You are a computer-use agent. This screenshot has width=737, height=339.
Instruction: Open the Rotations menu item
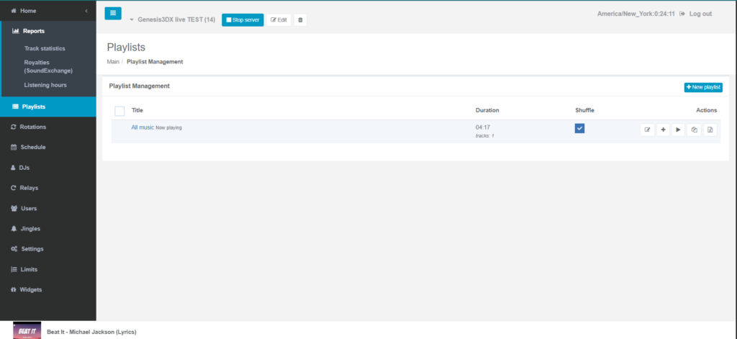pos(32,127)
